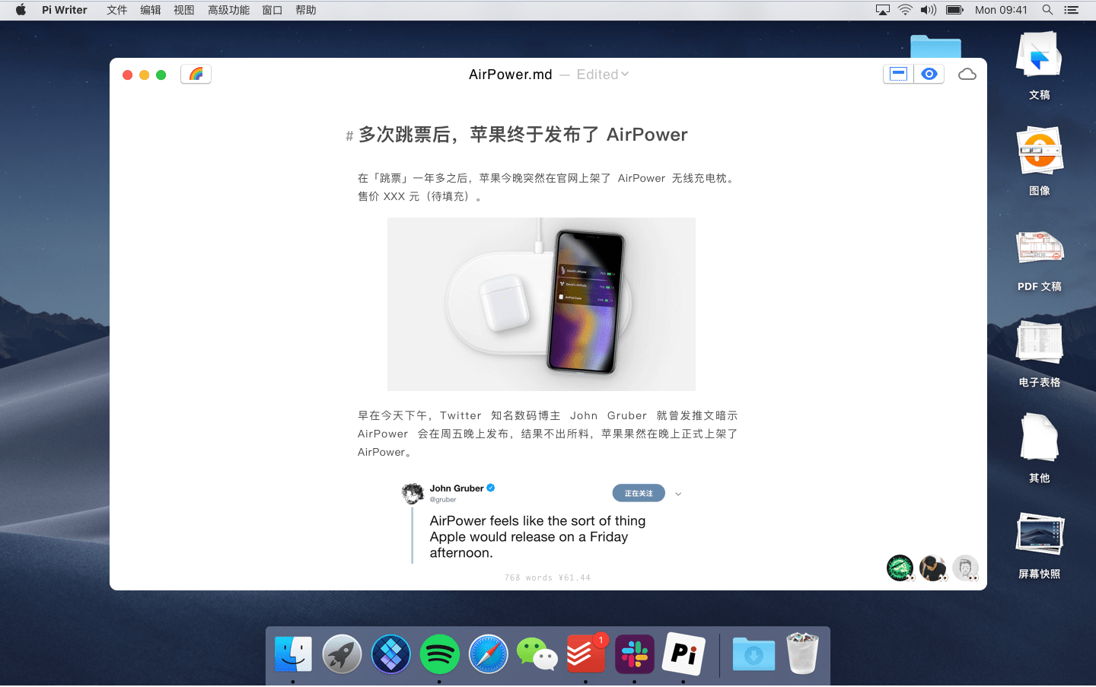Click the paragraph starting 早在今天下午
Screen dimensions: 1096x687
[x=548, y=434]
